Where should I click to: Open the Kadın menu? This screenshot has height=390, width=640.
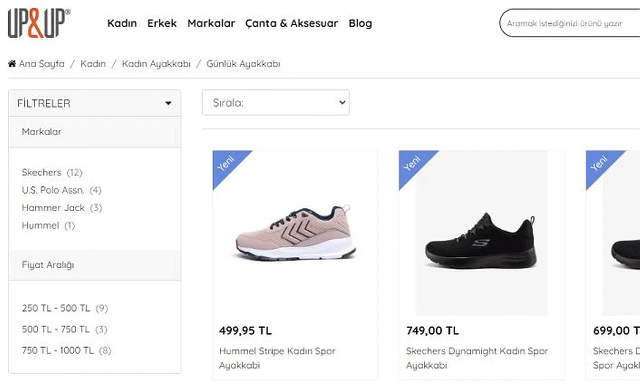pos(122,23)
